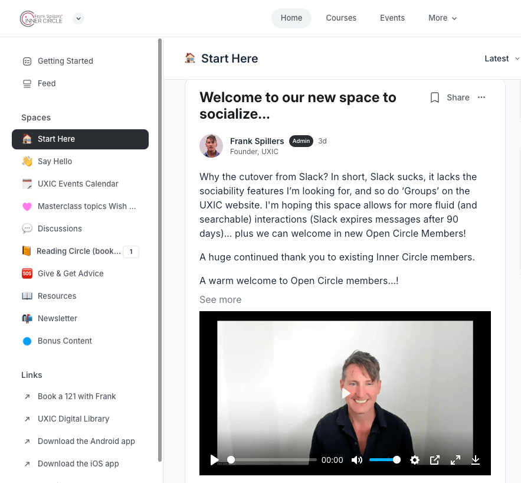The height and width of the screenshot is (483, 521).
Task: Open the Give & Get Advice space
Action: click(x=69, y=273)
